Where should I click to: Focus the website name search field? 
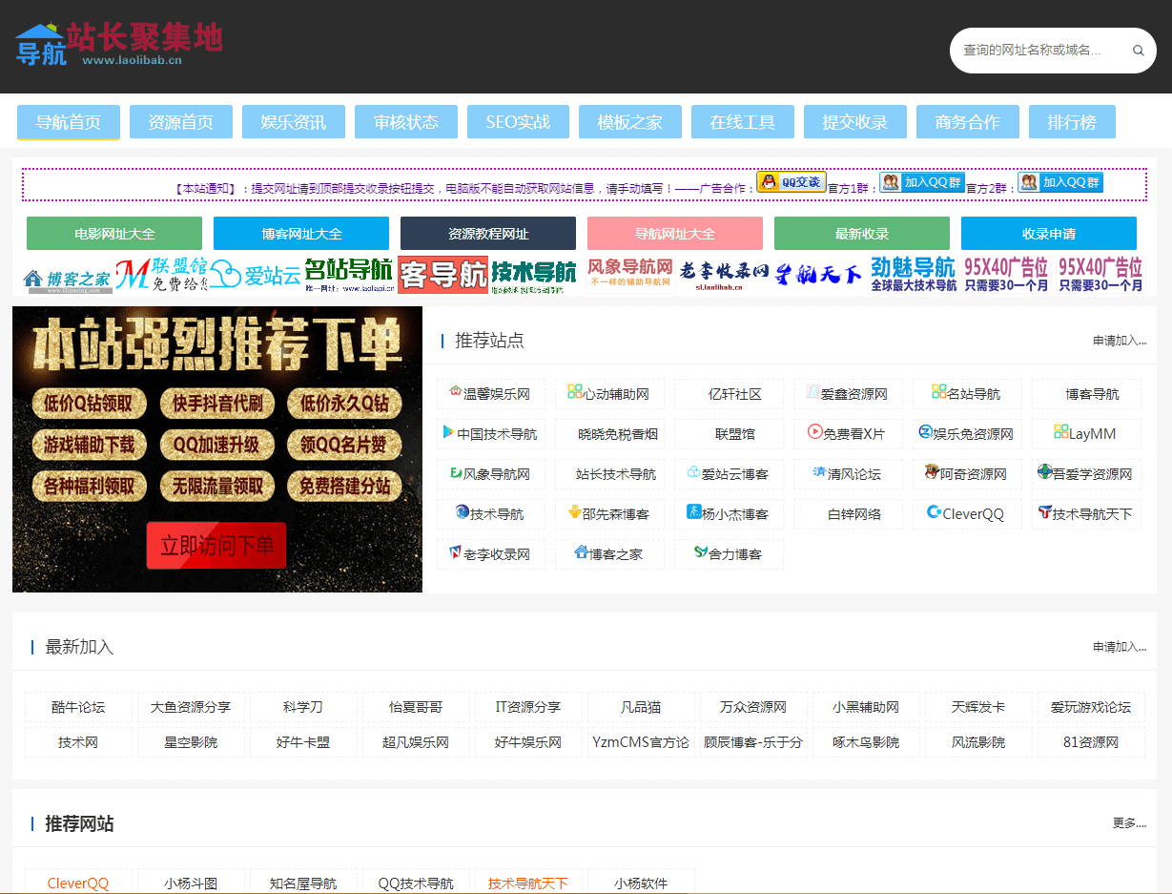click(x=1039, y=51)
